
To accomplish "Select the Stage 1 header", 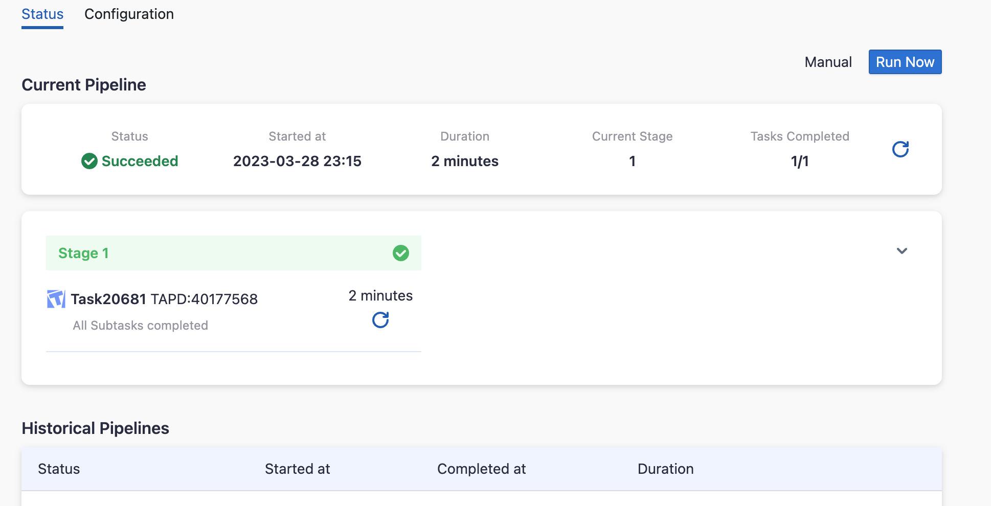I will [234, 253].
